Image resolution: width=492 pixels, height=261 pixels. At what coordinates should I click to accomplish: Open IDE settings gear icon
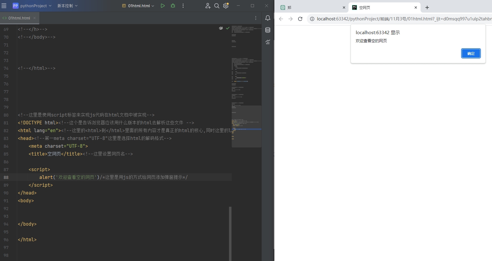[x=226, y=6]
